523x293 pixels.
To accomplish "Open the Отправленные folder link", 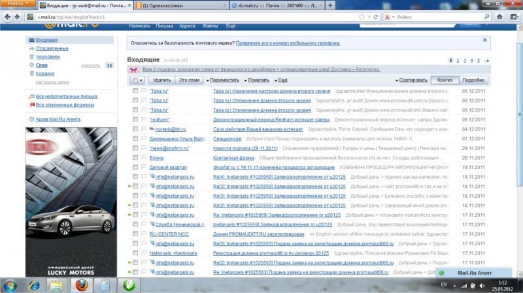I will click(x=52, y=48).
